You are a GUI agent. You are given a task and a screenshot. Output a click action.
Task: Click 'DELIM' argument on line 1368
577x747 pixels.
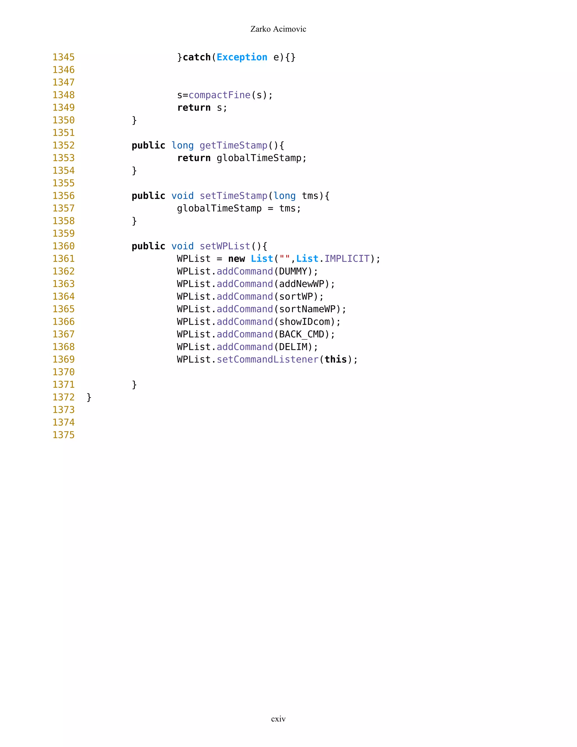(293, 347)
